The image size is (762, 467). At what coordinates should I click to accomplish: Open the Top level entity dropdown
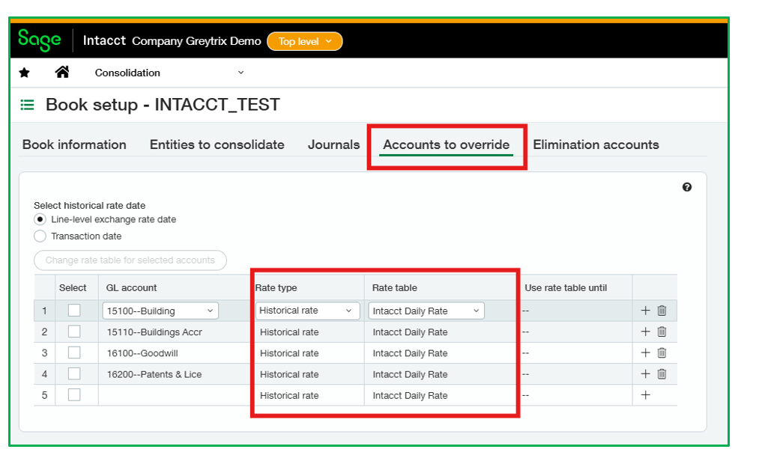click(305, 41)
